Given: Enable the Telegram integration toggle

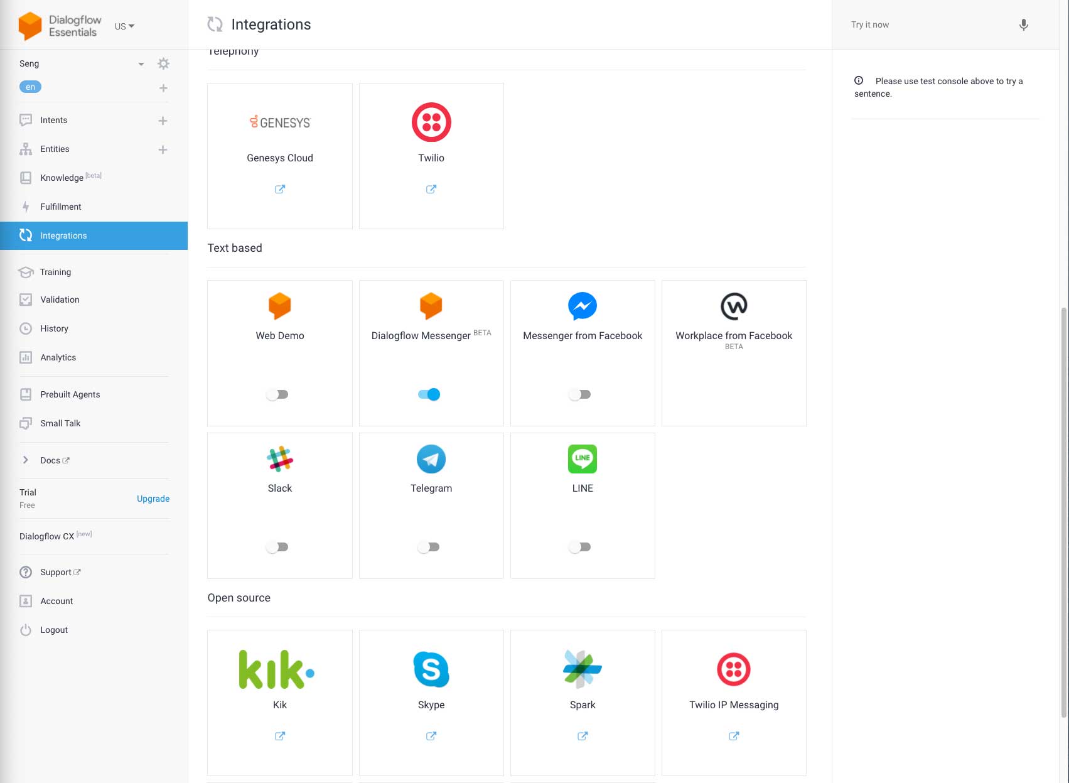Looking at the screenshot, I should pyautogui.click(x=428, y=547).
